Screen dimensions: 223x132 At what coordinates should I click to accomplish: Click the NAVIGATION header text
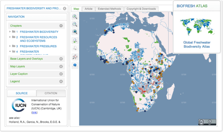[16, 17]
